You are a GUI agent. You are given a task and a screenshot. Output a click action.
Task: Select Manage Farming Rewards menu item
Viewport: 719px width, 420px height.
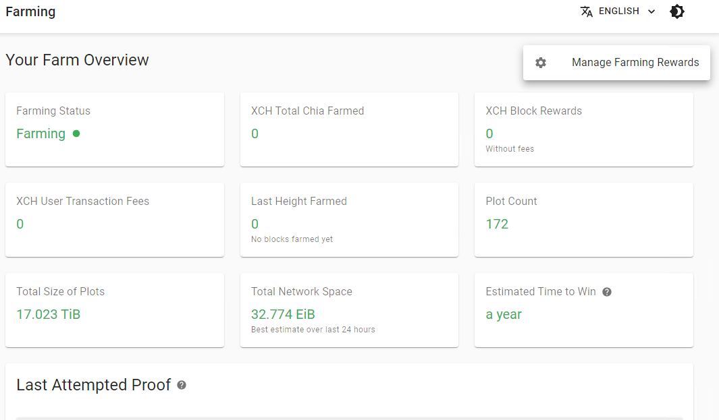(616, 63)
